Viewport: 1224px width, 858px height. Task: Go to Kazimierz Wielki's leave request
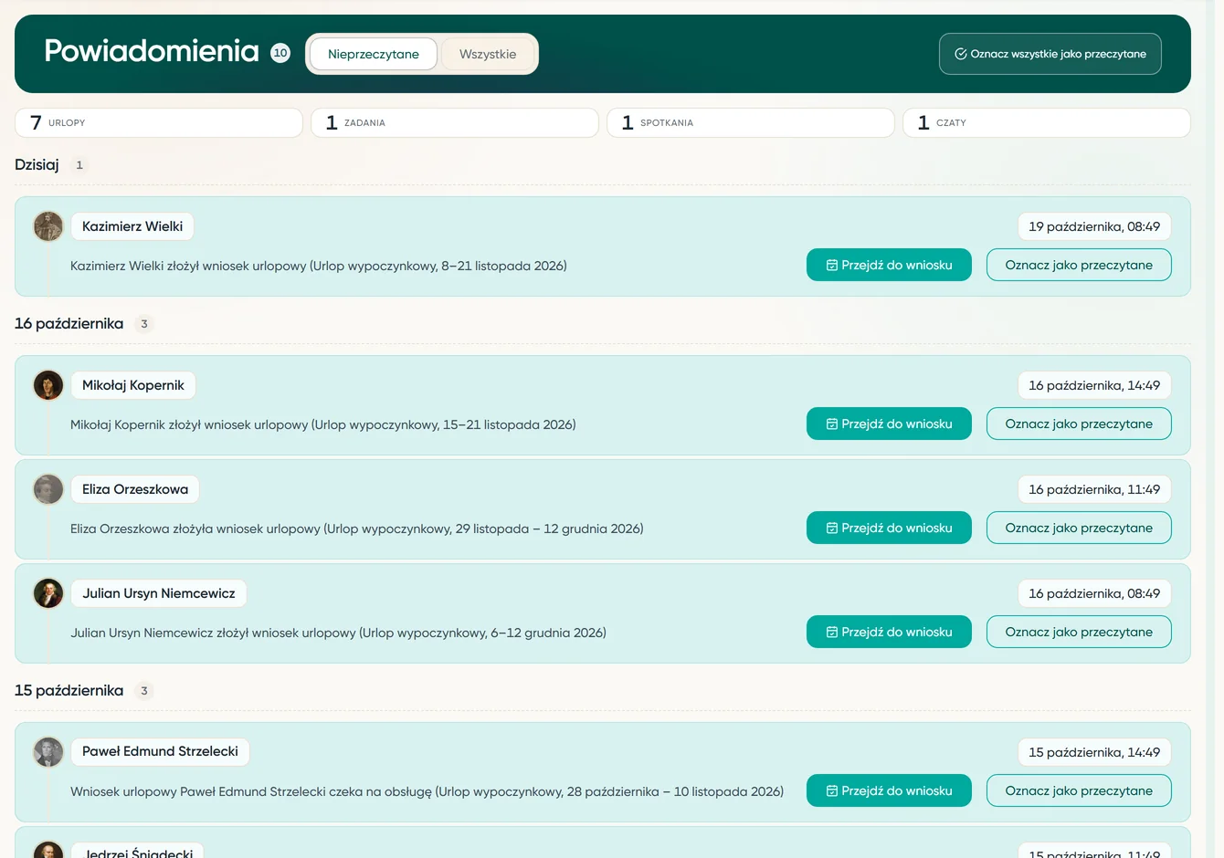889,265
